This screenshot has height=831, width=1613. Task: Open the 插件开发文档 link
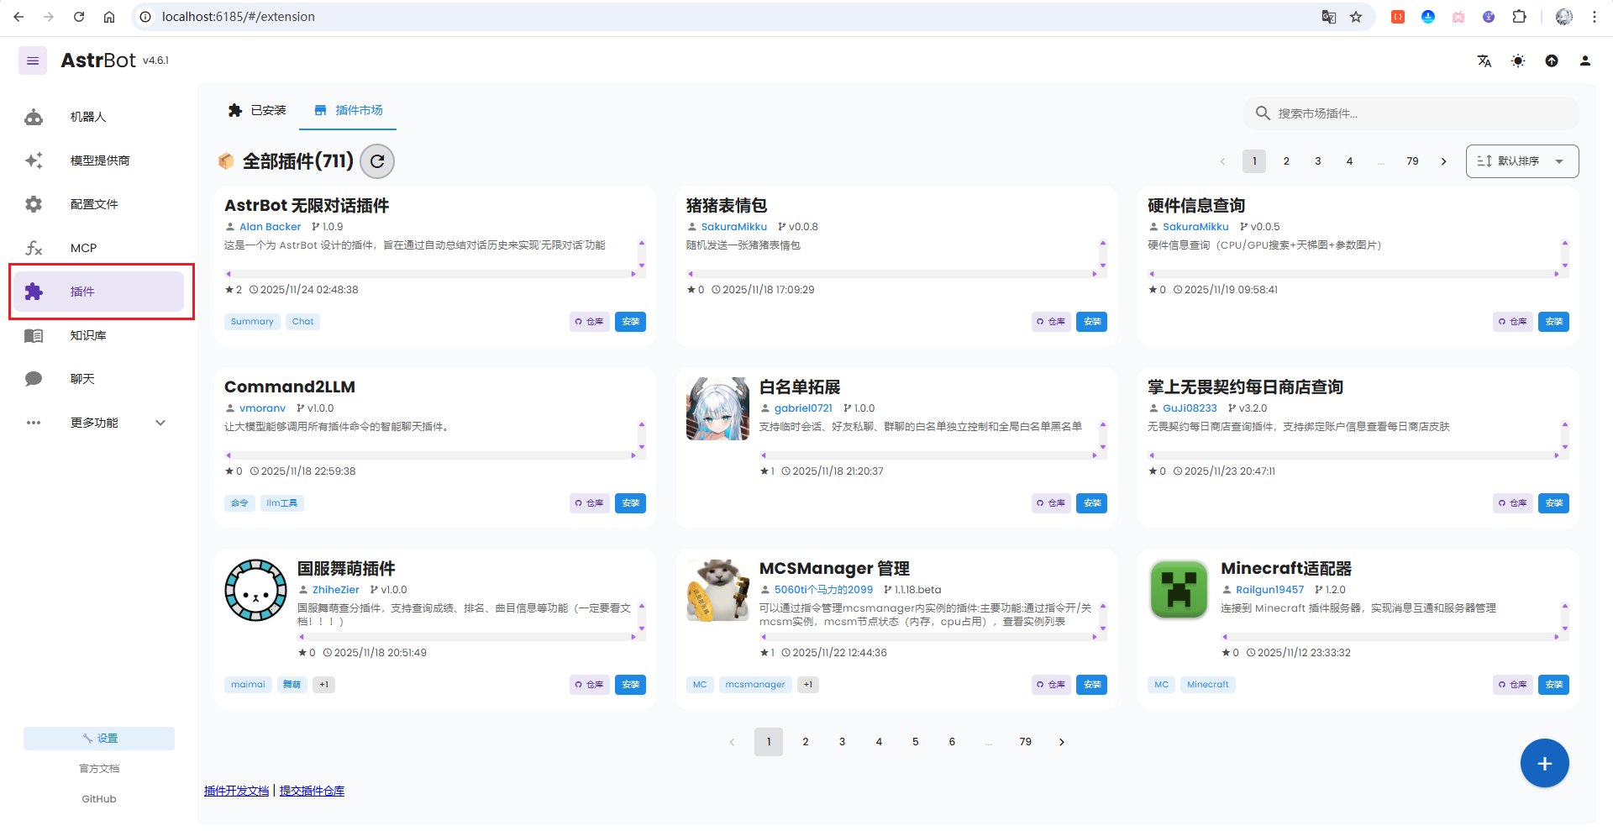236,791
